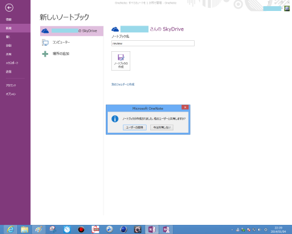Click the blue information icon in dialog
Viewport: 292px width, 234px height.
(x=115, y=119)
